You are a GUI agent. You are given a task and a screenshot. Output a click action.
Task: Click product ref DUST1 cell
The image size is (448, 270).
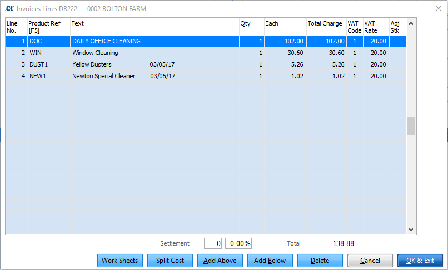49,65
